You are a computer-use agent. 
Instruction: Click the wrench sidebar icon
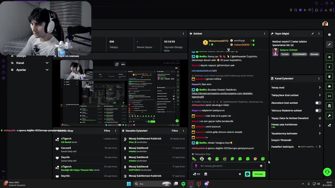point(329,116)
